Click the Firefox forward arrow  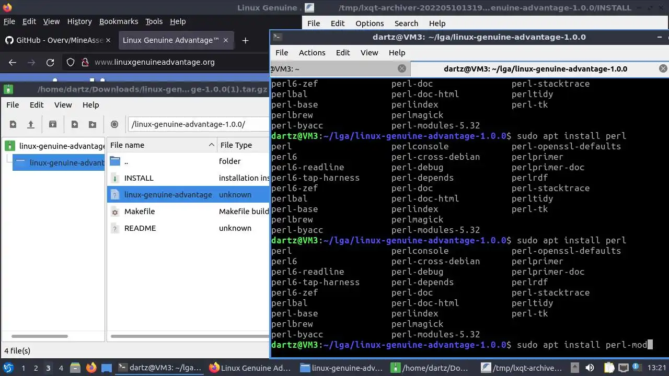coord(31,62)
